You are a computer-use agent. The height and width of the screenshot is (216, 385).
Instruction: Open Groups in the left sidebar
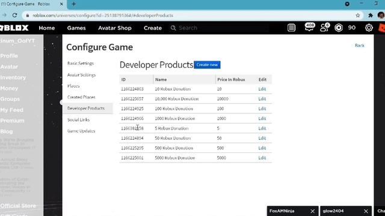click(10, 99)
